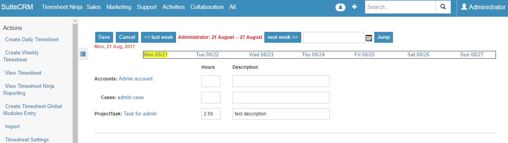Select the Tue 08/22 day tab
508x143 pixels.
pyautogui.click(x=208, y=55)
